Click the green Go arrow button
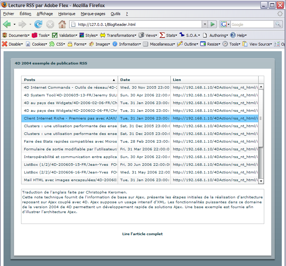This screenshot has width=286, height=266. coord(212,24)
